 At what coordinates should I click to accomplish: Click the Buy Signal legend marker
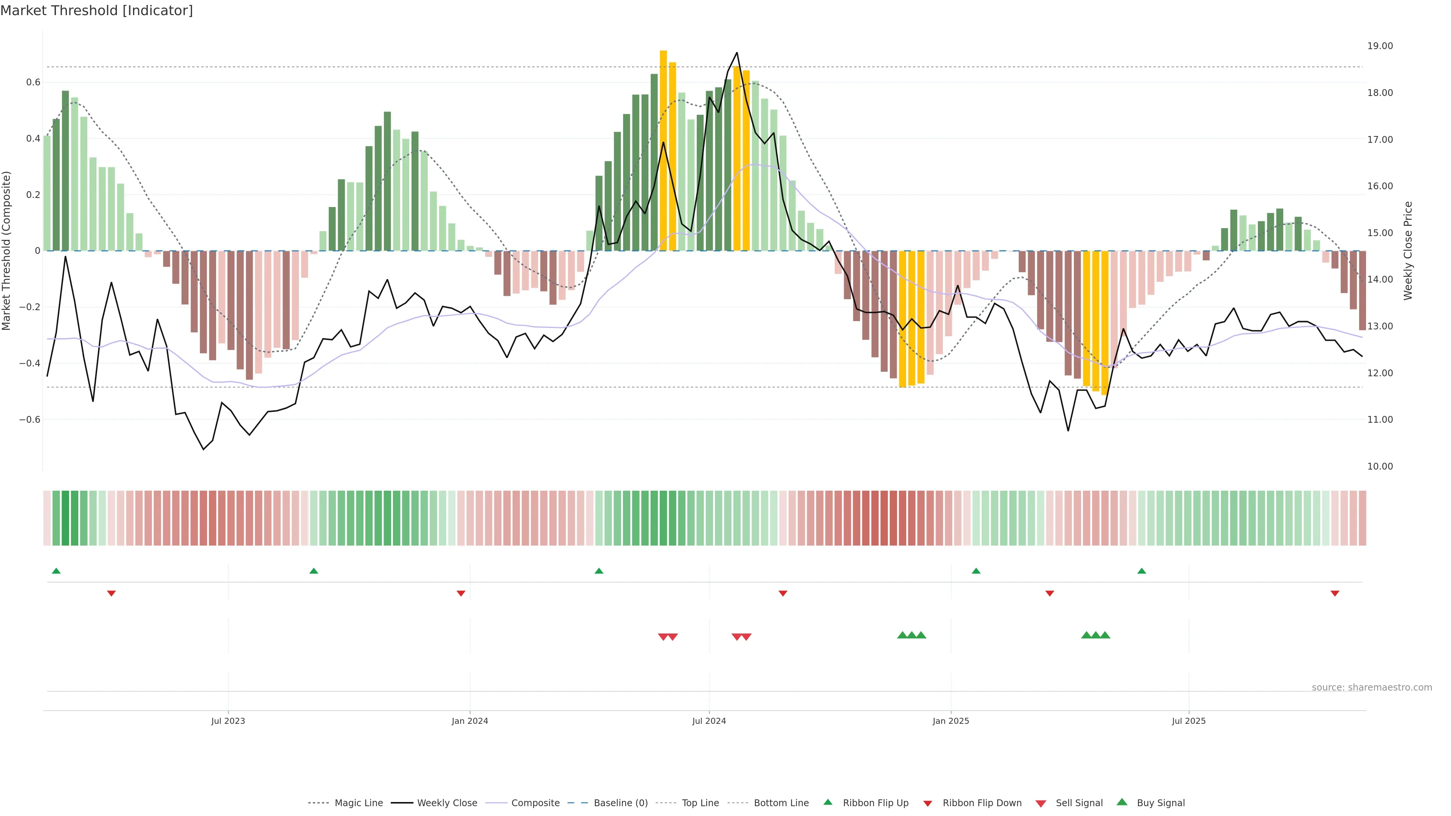click(x=1122, y=802)
